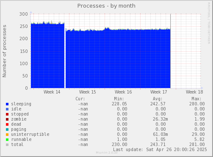This screenshot has height=157, width=213.
Task: Click the uninterruptible avg value 61.03m
Action: pos(160,134)
